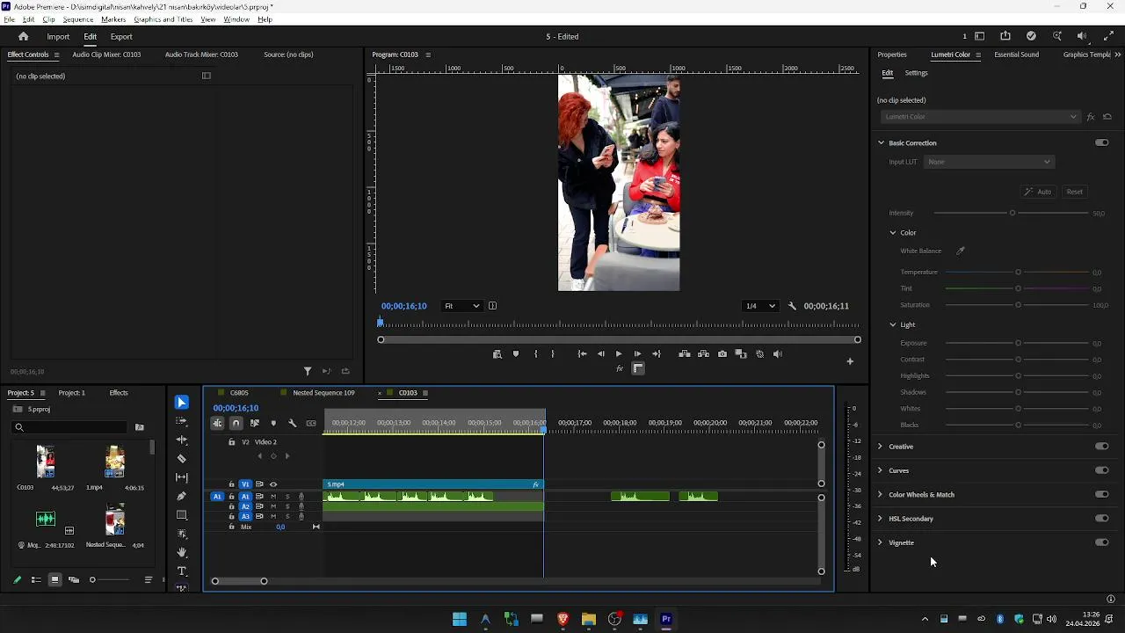Screen dimensions: 1125x633
Task: Step back one frame in Program monitor
Action: [x=601, y=354]
